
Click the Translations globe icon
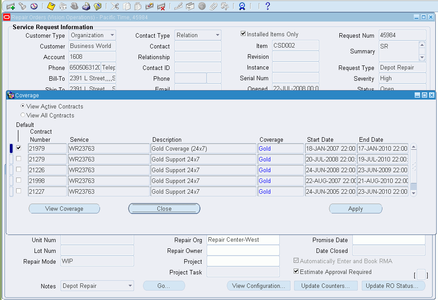[202, 6]
